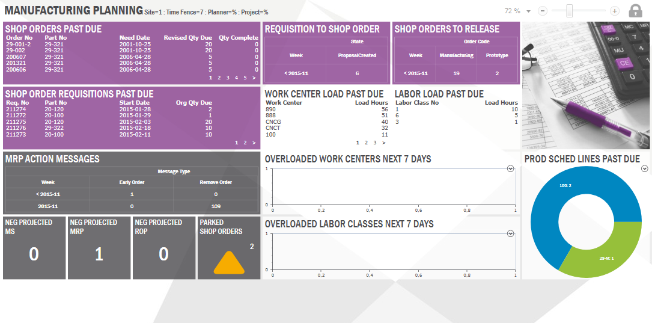Screen dimensions: 652x323
Task: Click the calculator image tile
Action: (x=586, y=86)
